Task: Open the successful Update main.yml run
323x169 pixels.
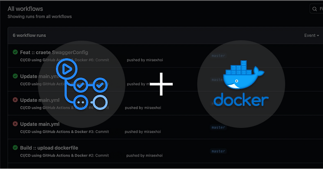Action: [x=40, y=76]
